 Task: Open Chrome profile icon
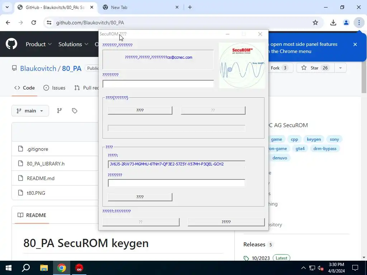(x=346, y=23)
